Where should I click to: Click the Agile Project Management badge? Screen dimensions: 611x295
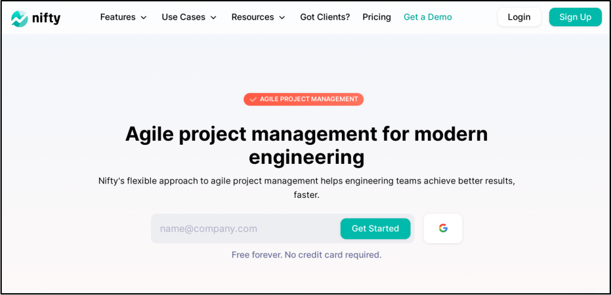click(x=304, y=100)
